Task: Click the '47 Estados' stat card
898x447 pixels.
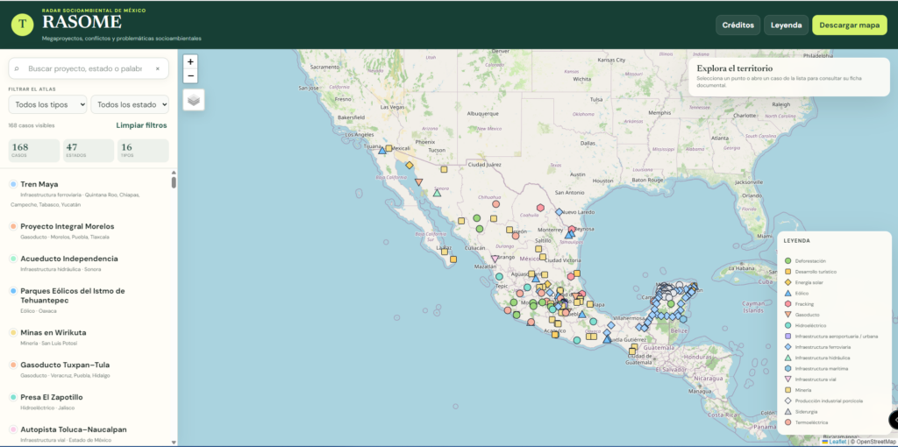Action: [x=89, y=151]
